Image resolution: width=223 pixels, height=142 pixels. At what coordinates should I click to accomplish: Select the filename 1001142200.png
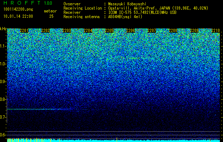(18, 10)
